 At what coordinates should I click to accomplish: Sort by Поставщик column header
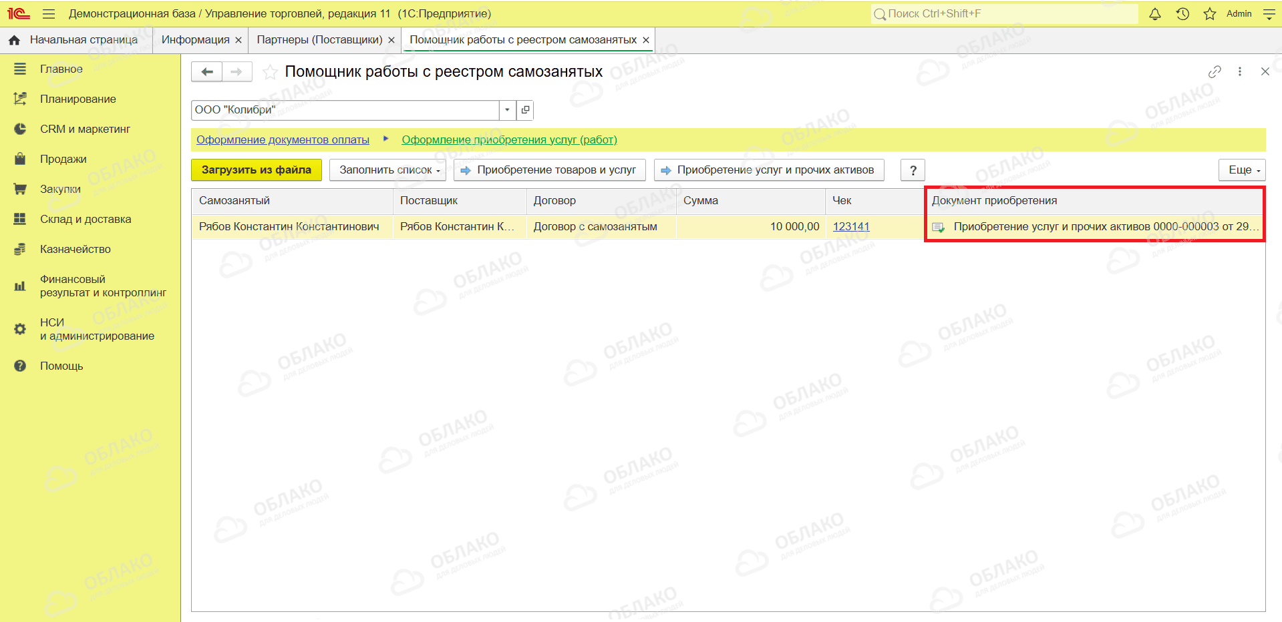coord(460,201)
